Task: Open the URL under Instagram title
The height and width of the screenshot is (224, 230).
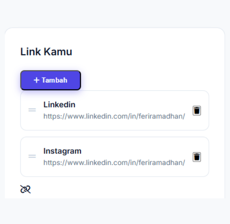Action: click(x=114, y=163)
